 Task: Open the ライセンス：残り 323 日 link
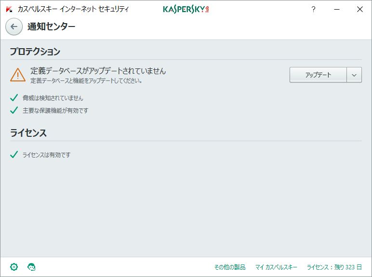tap(334, 267)
